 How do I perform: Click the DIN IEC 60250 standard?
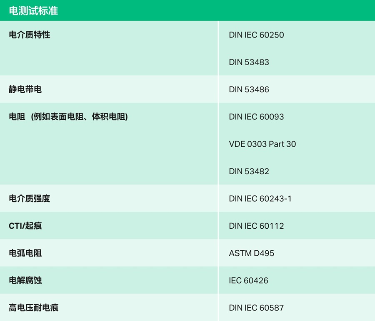click(256, 35)
